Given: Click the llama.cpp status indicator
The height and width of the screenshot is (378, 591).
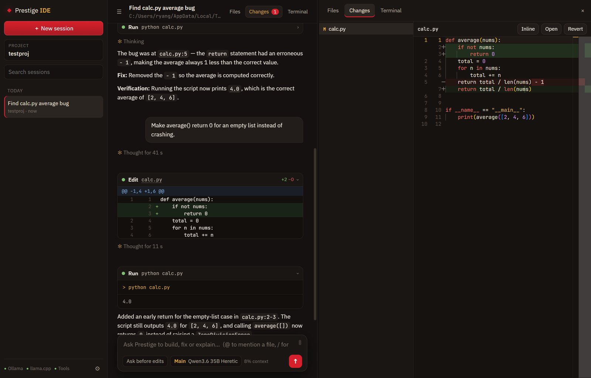Looking at the screenshot, I should pos(39,368).
